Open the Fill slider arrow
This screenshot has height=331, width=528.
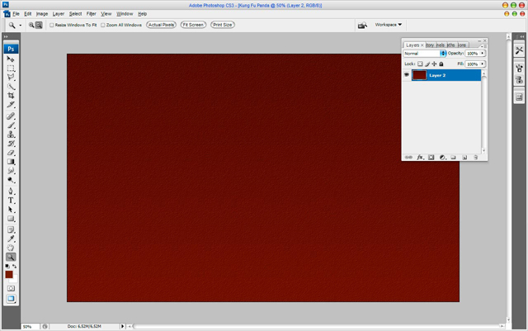tap(482, 64)
